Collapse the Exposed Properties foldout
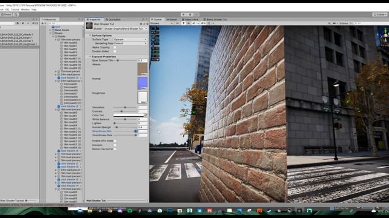The width and height of the screenshot is (389, 218). 90,56
